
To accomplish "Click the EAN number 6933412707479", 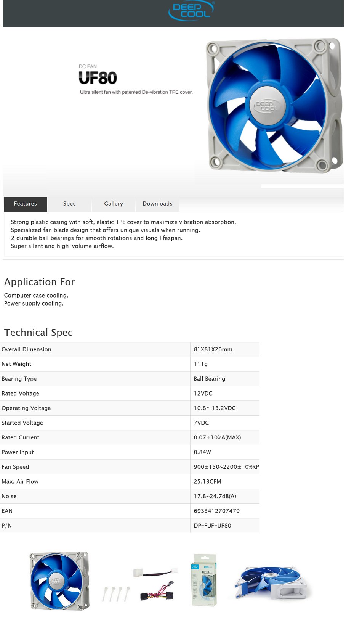I will 216,511.
